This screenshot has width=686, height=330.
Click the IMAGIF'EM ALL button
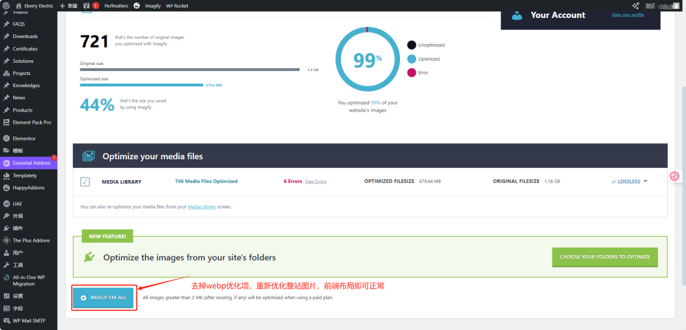[x=103, y=297]
